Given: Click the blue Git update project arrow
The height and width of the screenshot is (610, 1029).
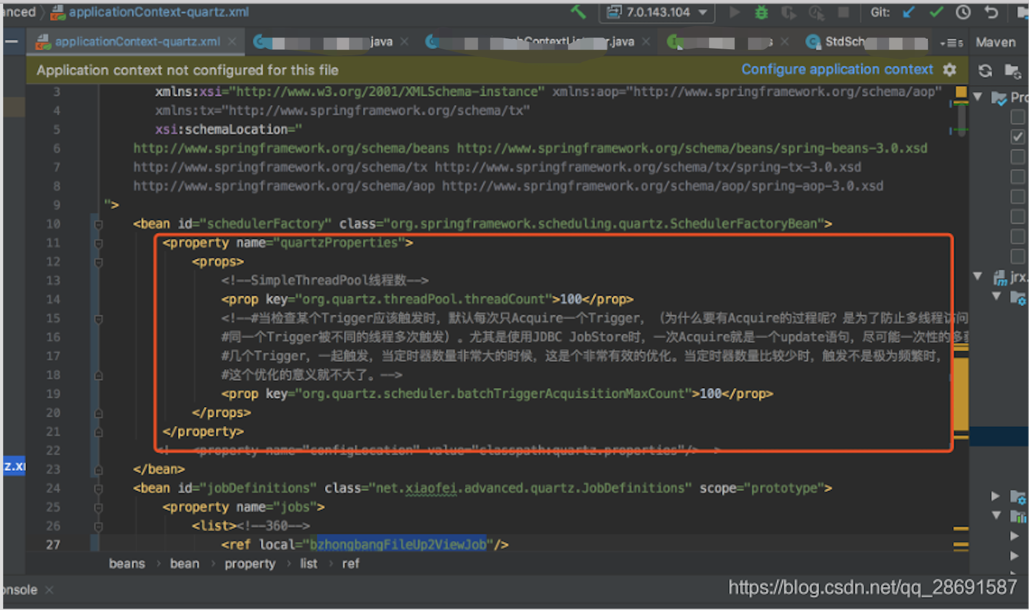Looking at the screenshot, I should coord(909,12).
